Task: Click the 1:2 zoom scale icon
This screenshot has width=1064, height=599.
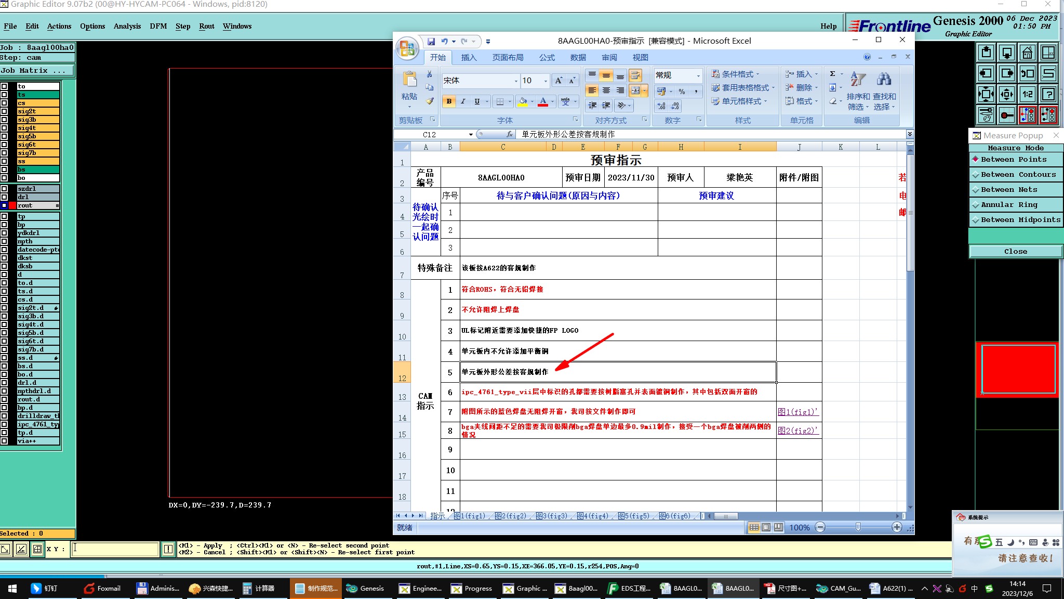Action: click(x=1027, y=94)
